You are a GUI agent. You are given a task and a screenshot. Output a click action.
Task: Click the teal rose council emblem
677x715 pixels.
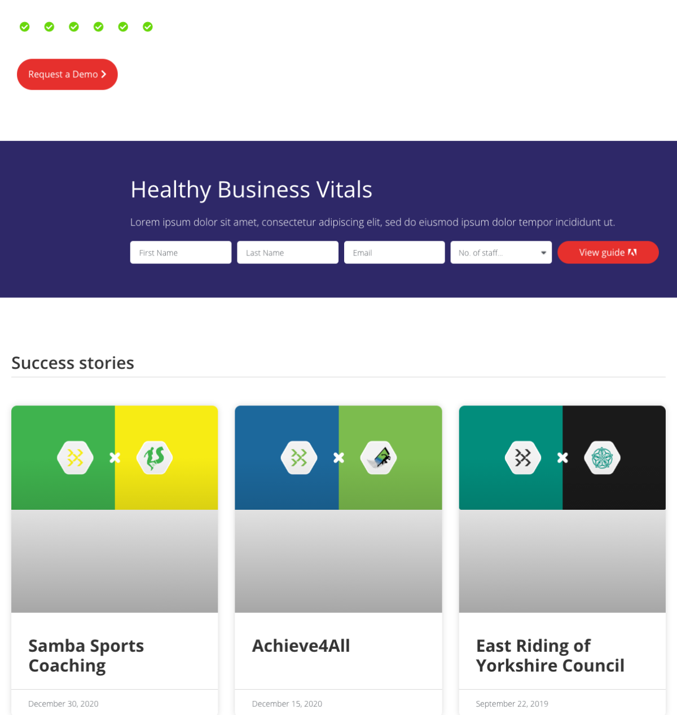pos(602,457)
